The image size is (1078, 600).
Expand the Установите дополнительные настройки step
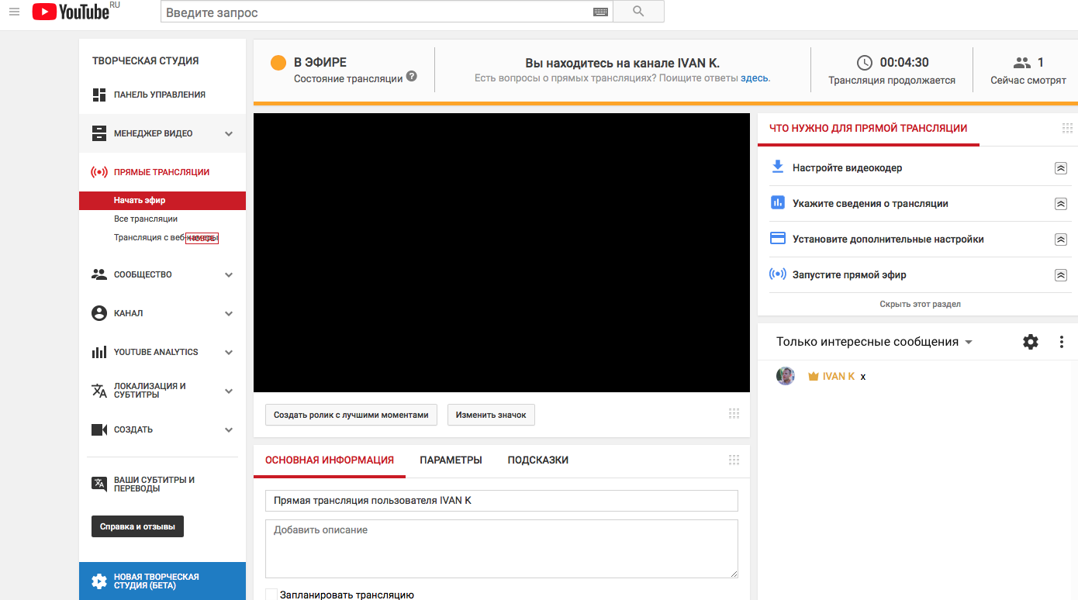coord(1061,240)
